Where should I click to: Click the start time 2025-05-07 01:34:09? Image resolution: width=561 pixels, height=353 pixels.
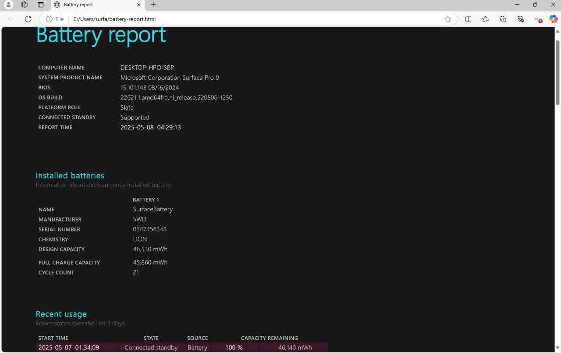coord(69,347)
